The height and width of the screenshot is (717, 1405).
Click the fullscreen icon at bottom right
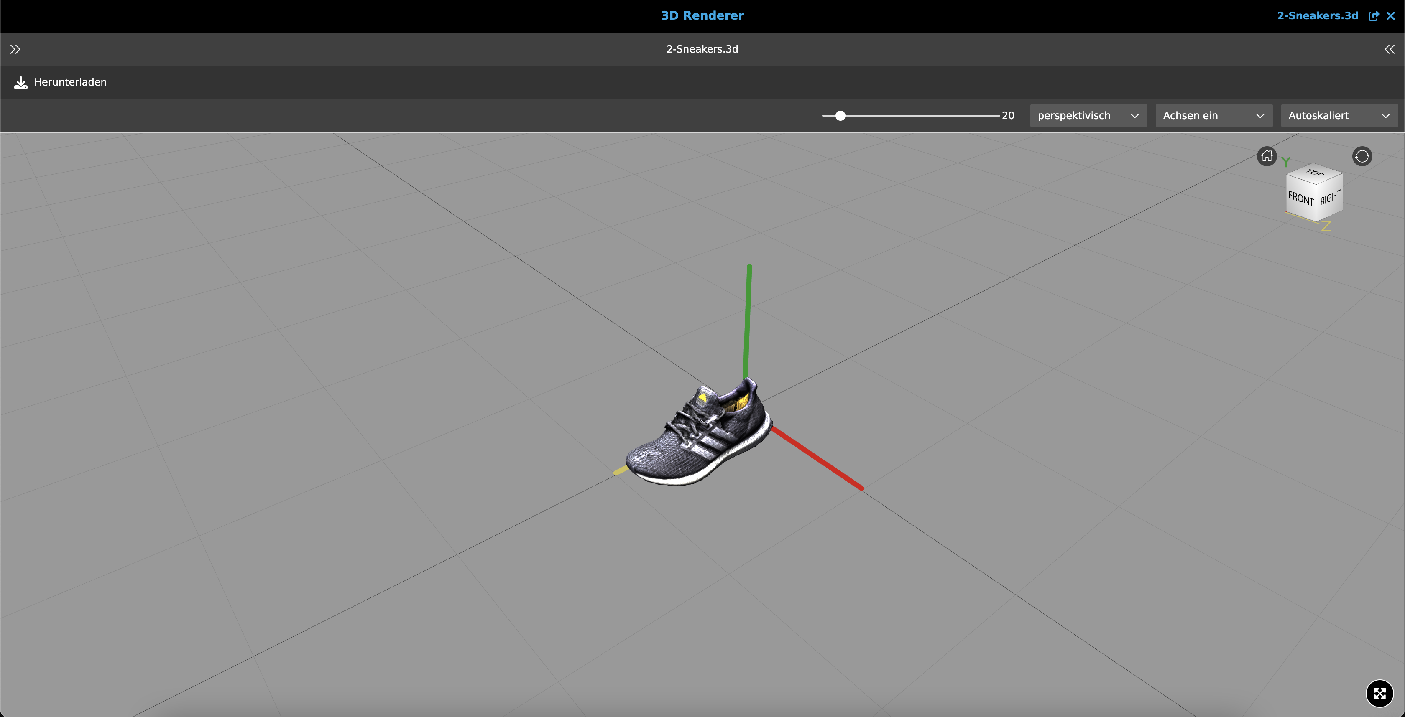(1379, 693)
